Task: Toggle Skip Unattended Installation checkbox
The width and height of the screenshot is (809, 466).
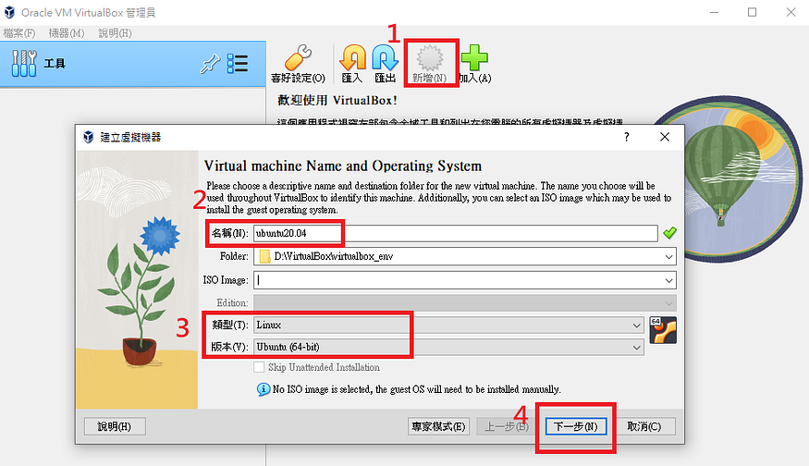Action: click(x=259, y=367)
